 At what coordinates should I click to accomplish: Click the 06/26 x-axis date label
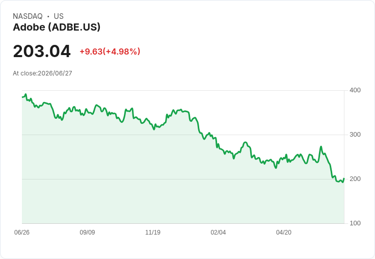(22, 232)
